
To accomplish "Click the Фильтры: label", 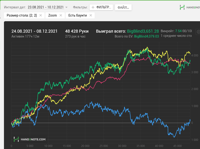I will point(80,7).
